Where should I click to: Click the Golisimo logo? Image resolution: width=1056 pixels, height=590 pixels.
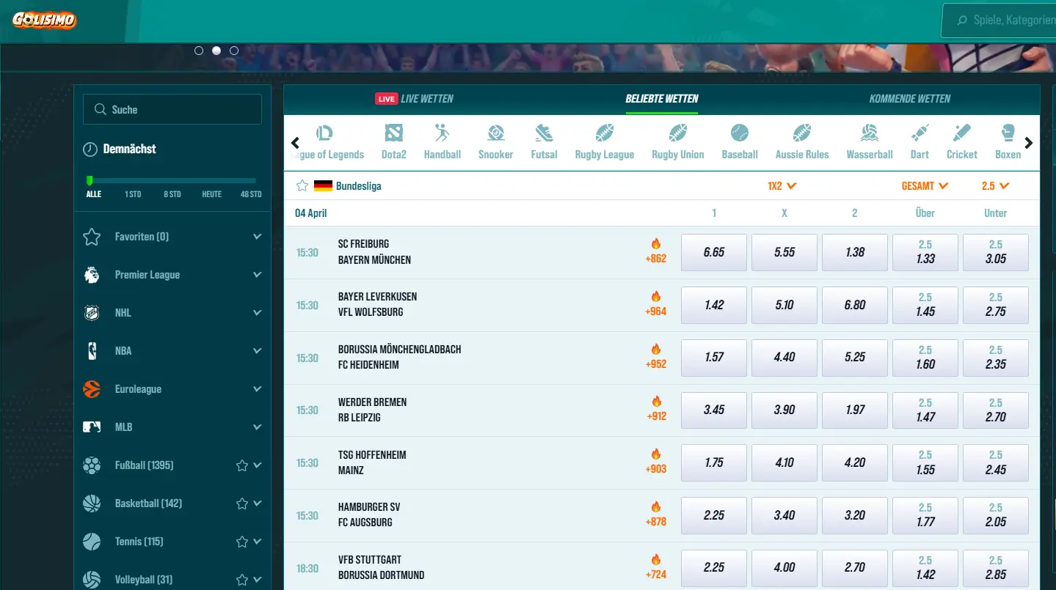[43, 21]
